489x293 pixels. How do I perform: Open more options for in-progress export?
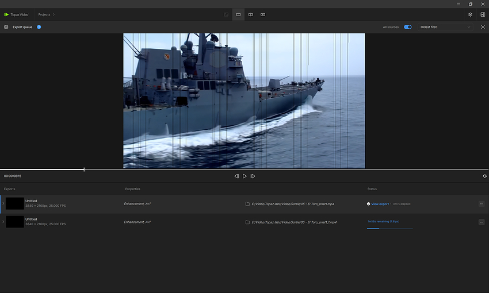coord(482,222)
